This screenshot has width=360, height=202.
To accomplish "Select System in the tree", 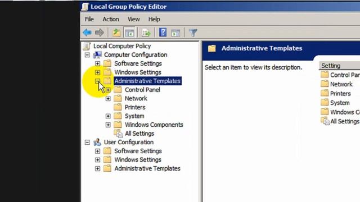I will pos(134,116).
